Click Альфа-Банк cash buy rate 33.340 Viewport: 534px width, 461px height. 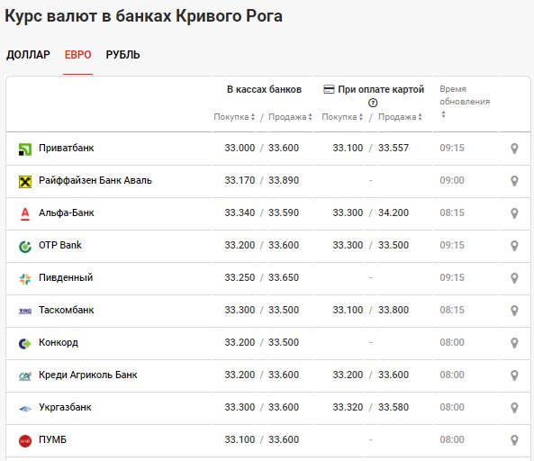tap(240, 212)
